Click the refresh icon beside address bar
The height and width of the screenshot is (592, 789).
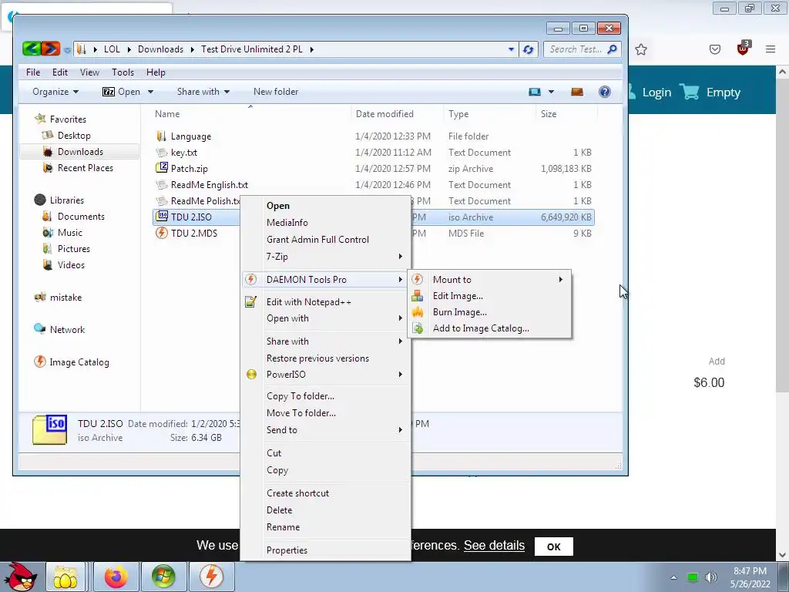[528, 49]
